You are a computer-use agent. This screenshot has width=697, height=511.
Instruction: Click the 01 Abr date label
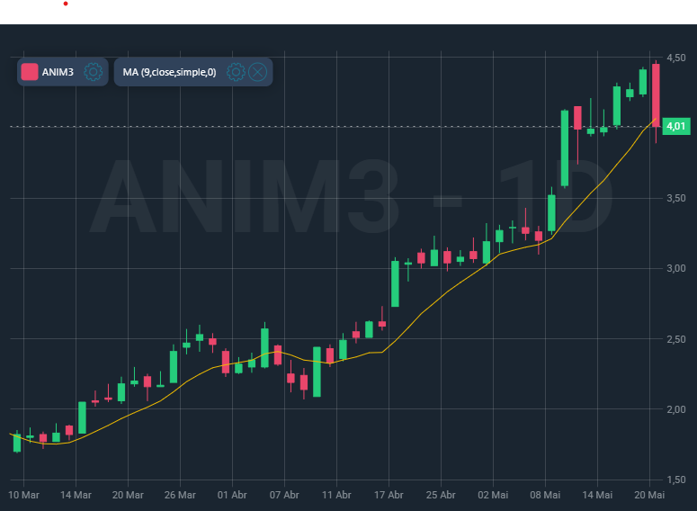pos(232,495)
